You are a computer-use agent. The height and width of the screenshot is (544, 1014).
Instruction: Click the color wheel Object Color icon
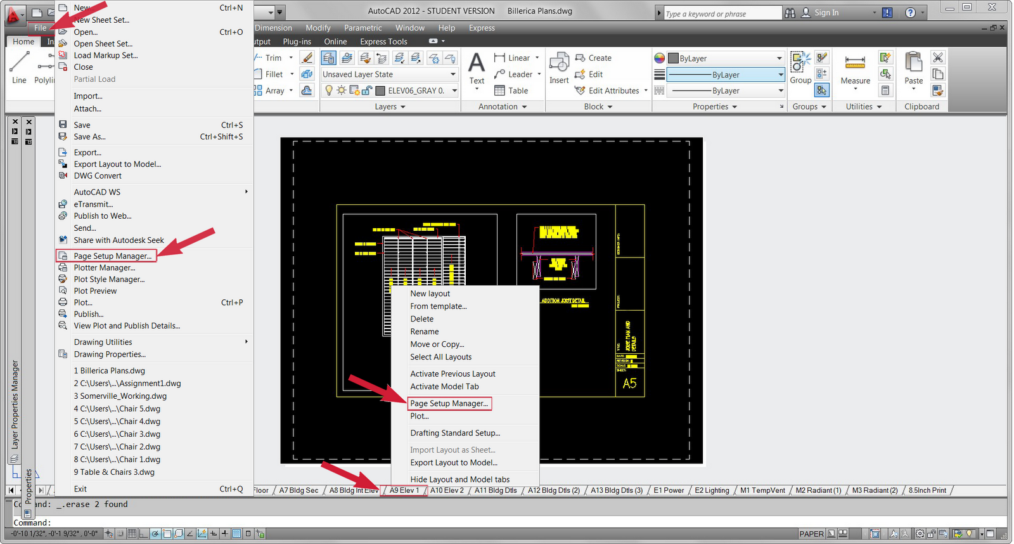pyautogui.click(x=659, y=58)
